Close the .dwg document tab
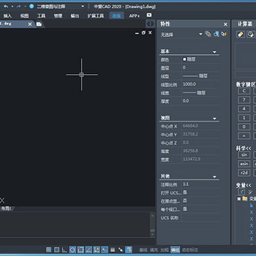The height and width of the screenshot is (256, 256). 30,24
